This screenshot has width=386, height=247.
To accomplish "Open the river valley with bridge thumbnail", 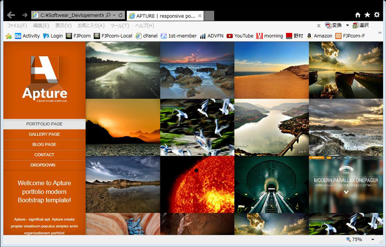I will (272, 127).
